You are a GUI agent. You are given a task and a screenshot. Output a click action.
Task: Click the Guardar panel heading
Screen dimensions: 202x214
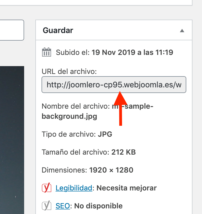click(x=58, y=30)
